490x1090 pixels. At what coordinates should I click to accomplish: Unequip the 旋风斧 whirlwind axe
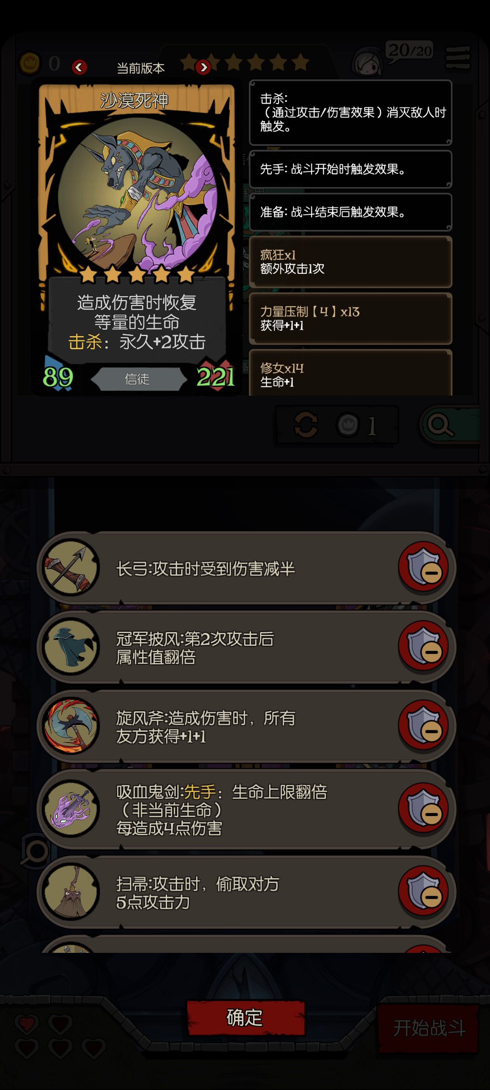(424, 726)
